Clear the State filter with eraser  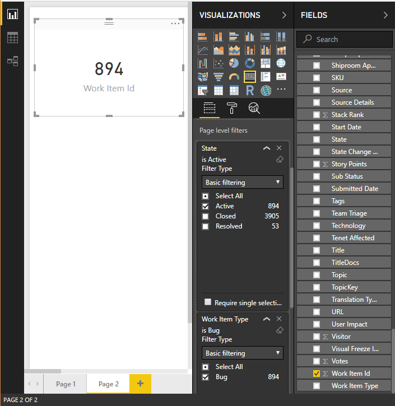[280, 159]
